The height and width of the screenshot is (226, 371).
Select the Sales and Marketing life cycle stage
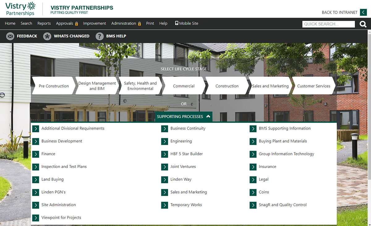[270, 86]
